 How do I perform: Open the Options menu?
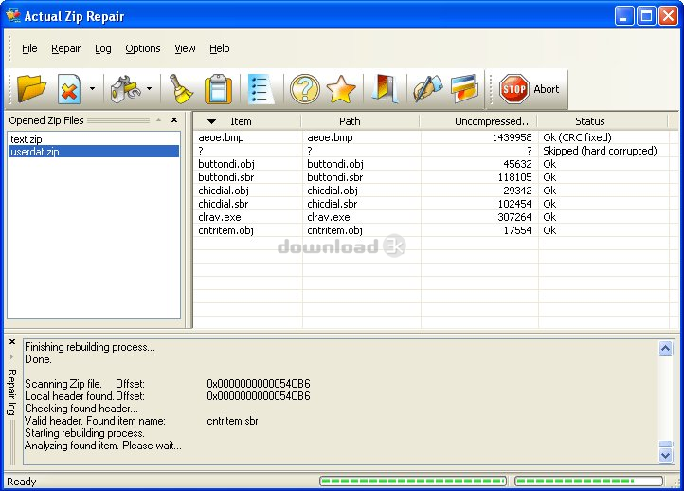[143, 48]
